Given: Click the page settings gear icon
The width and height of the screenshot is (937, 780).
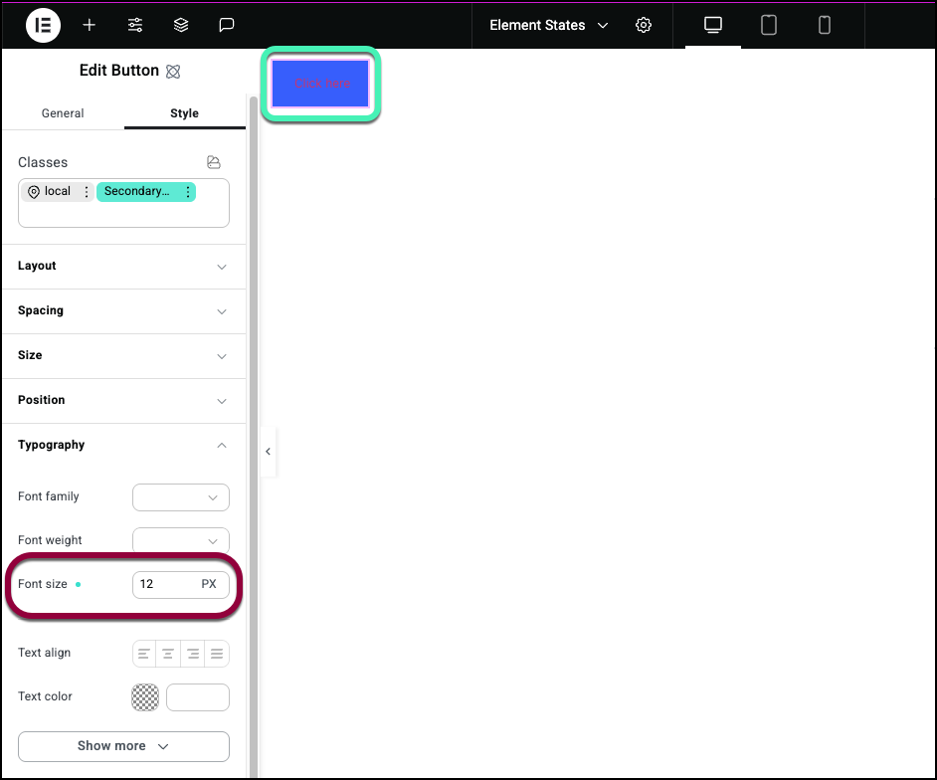Looking at the screenshot, I should [644, 25].
